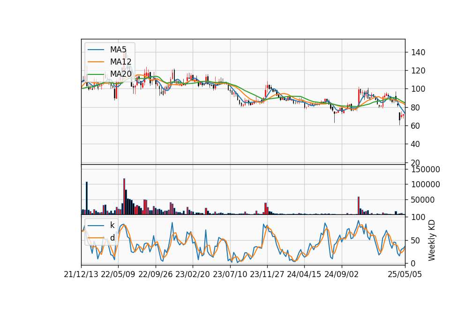Click the k legend label in KD panel

point(112,225)
